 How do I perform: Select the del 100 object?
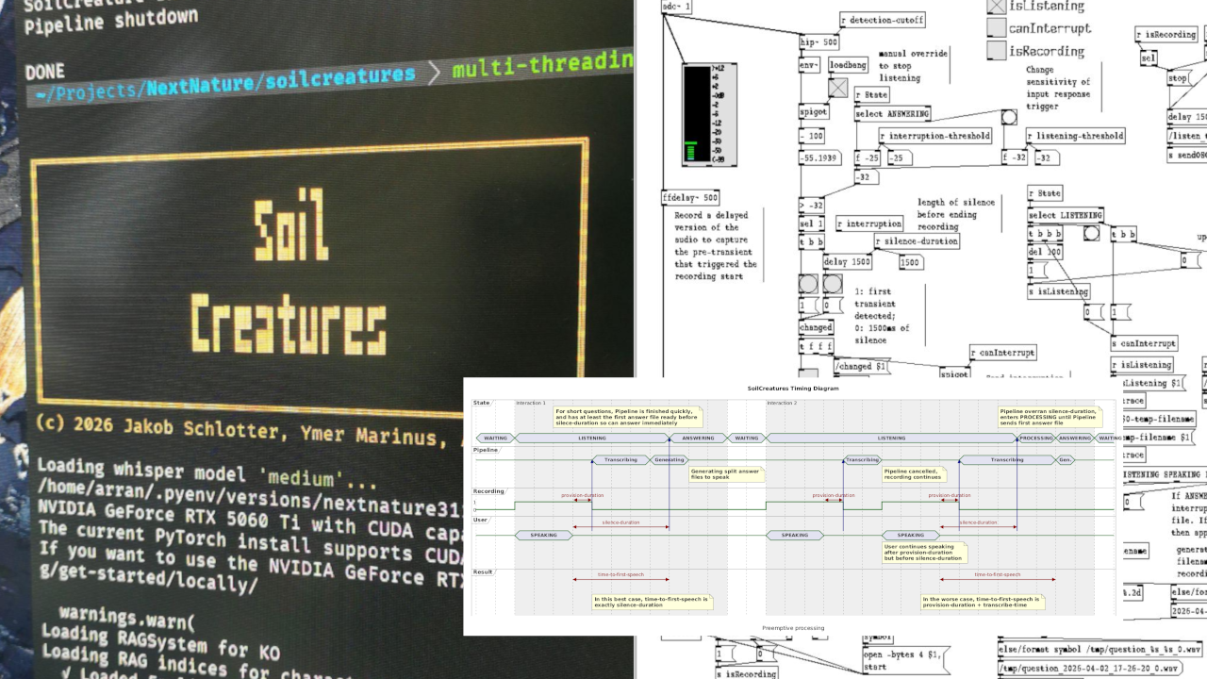click(1045, 253)
